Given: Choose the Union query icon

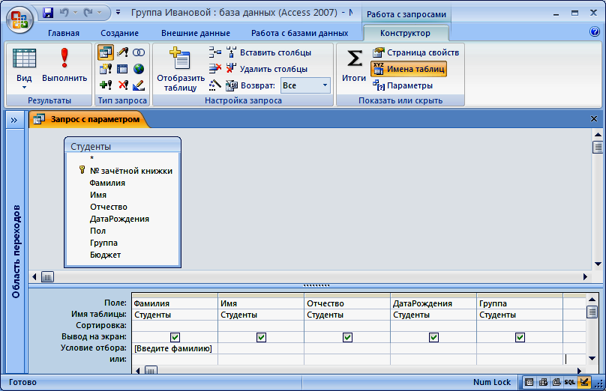Looking at the screenshot, I should click(x=139, y=52).
